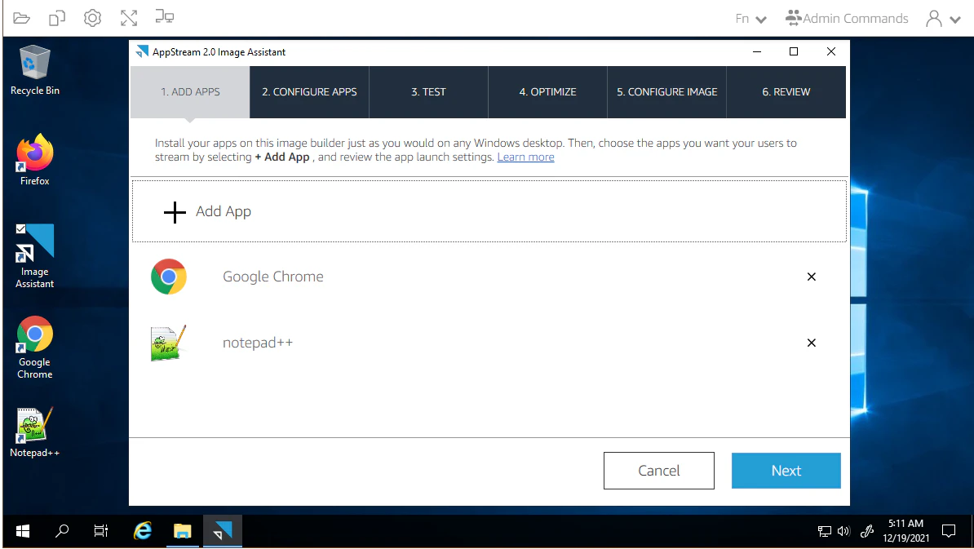Image resolution: width=974 pixels, height=549 pixels.
Task: Maximize the Image Assistant window
Action: coord(793,51)
